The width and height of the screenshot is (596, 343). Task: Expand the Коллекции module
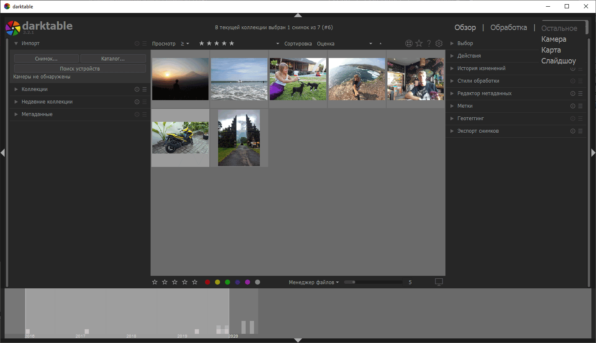(x=16, y=89)
